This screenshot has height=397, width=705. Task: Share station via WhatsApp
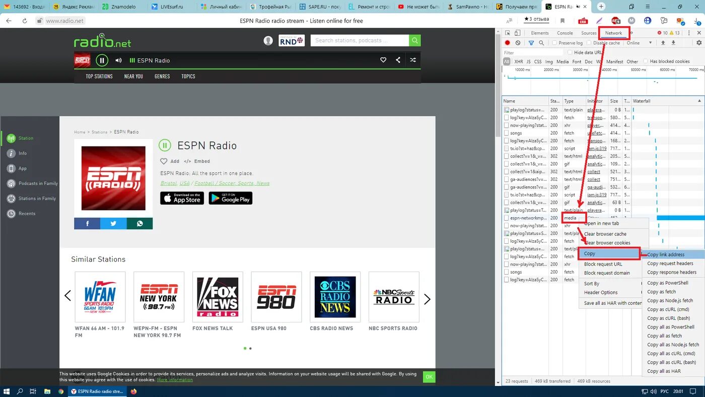[x=139, y=224]
